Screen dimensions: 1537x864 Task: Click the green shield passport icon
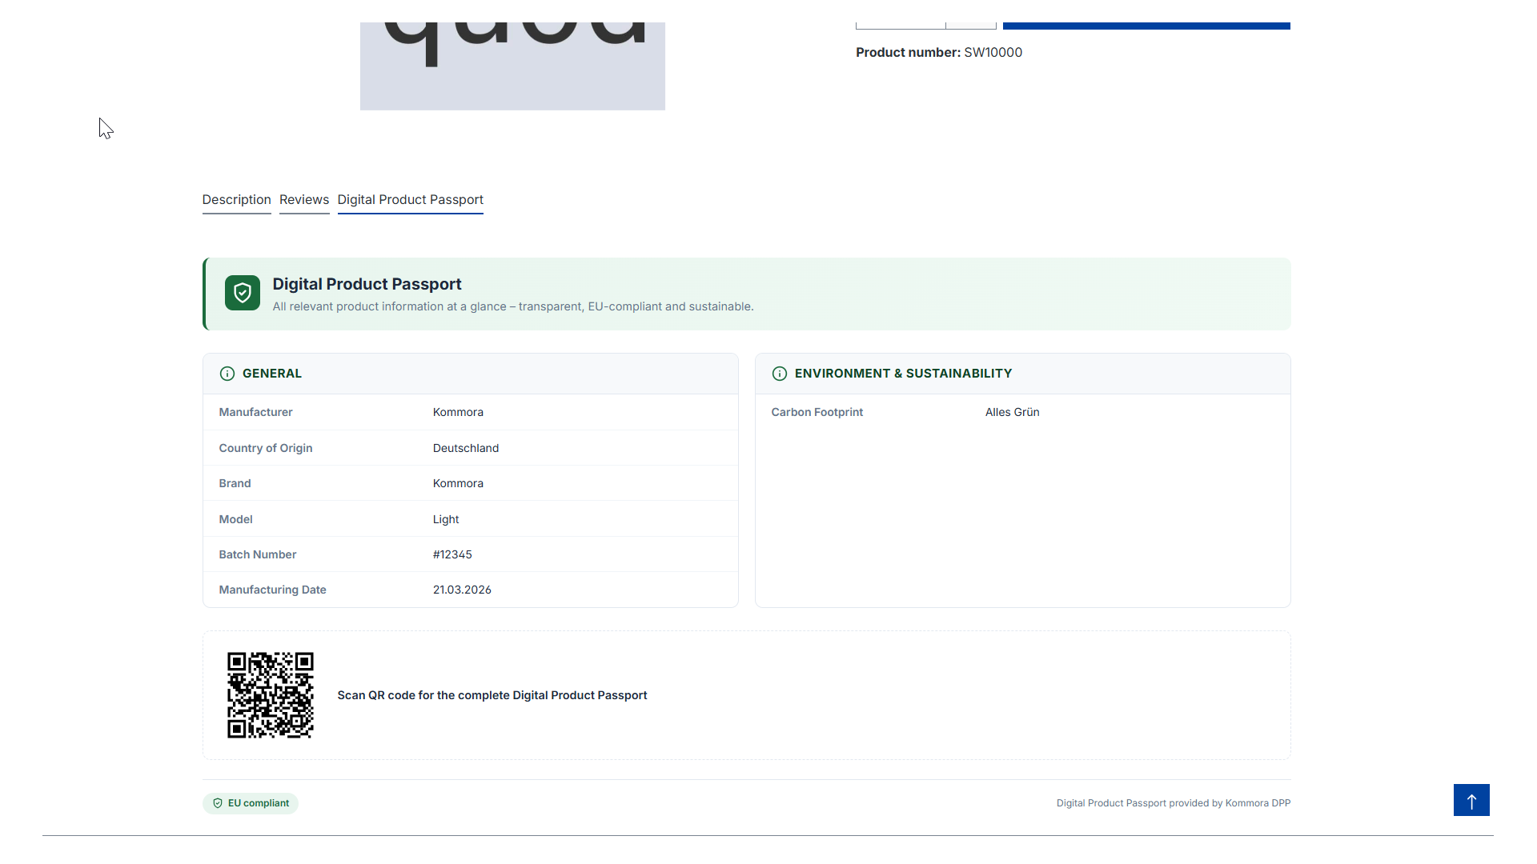243,293
